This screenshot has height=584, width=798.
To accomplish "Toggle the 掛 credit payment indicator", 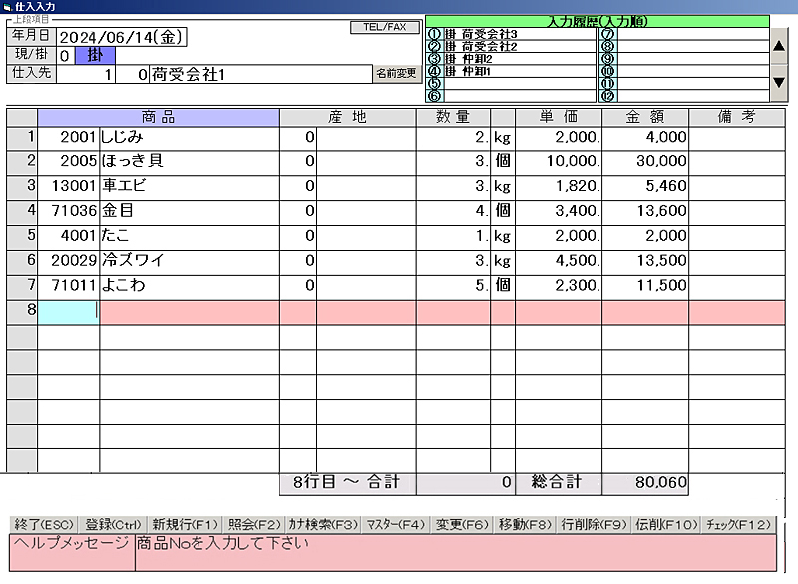I will click(95, 55).
